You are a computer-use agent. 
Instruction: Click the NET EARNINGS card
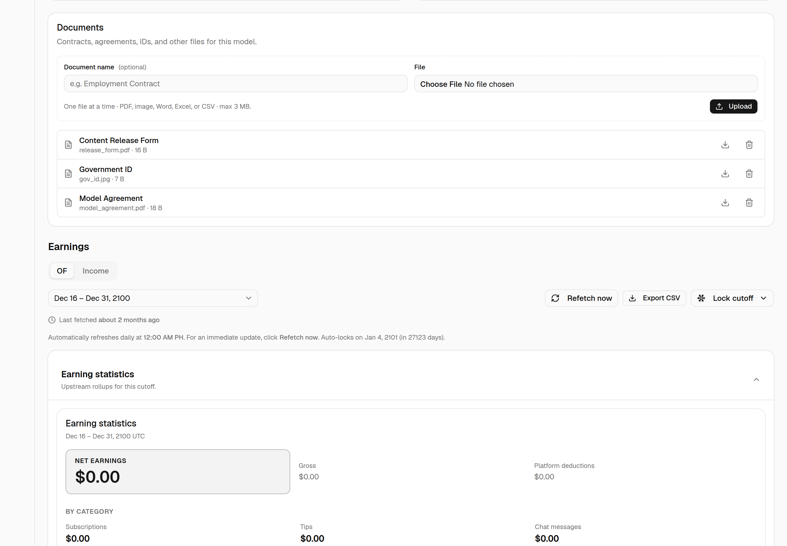click(178, 471)
